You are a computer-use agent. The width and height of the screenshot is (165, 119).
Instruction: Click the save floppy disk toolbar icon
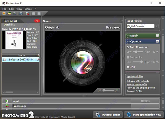point(21,13)
